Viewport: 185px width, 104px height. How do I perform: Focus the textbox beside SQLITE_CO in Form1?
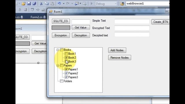[x=81, y=21]
